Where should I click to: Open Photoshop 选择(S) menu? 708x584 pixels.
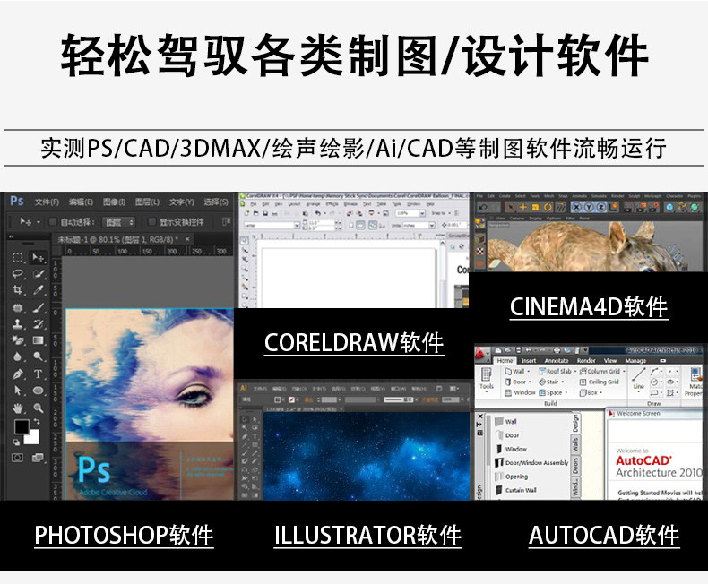click(216, 202)
